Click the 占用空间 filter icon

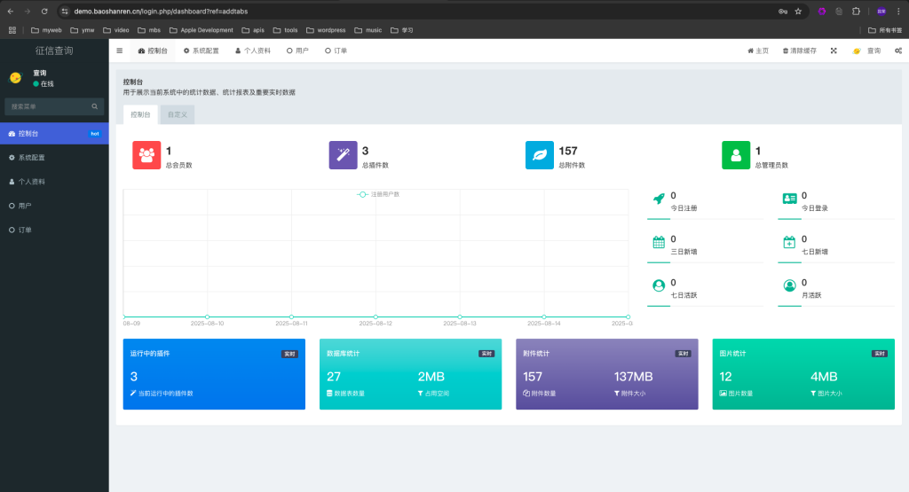point(420,394)
